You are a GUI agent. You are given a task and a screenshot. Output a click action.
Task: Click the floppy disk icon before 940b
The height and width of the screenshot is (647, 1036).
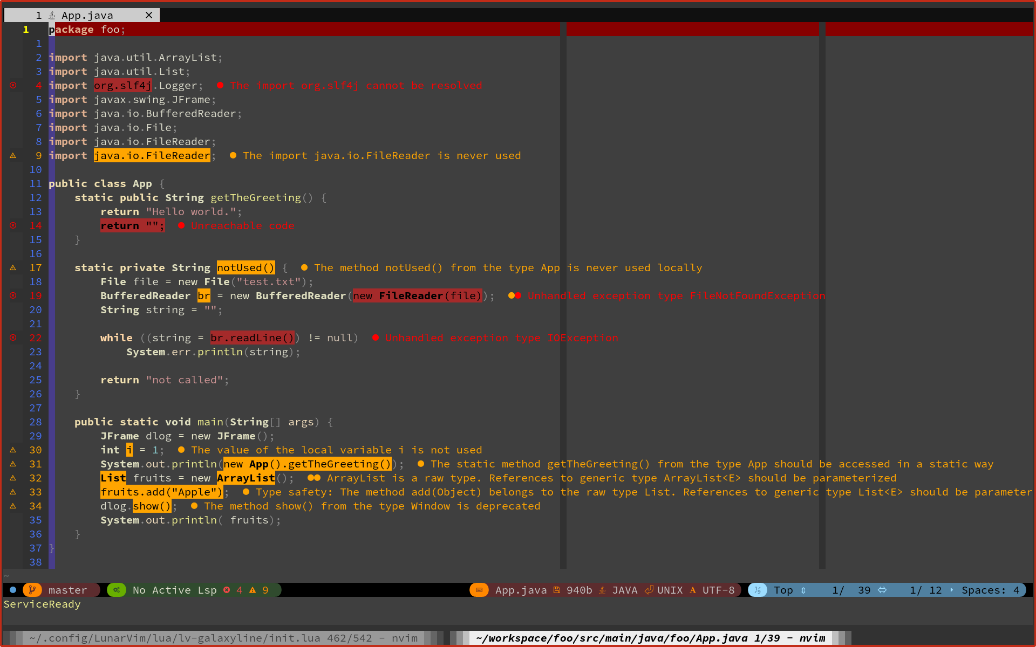[x=557, y=590]
